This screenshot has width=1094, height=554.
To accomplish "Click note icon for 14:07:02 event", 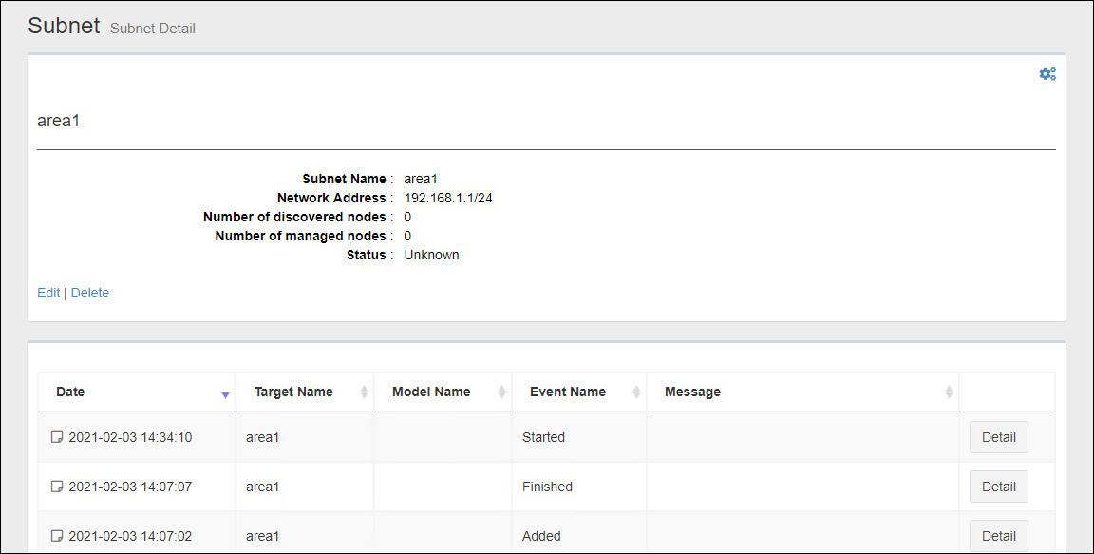I will [57, 536].
